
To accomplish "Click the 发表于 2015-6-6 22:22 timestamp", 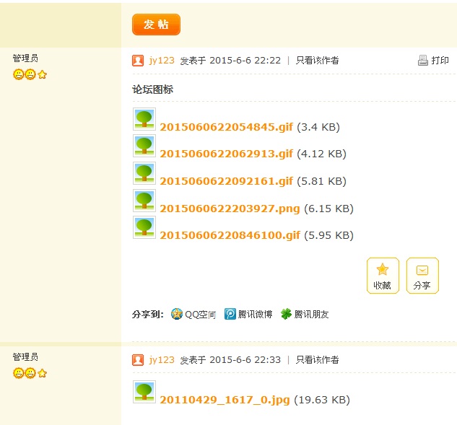I will [x=230, y=61].
